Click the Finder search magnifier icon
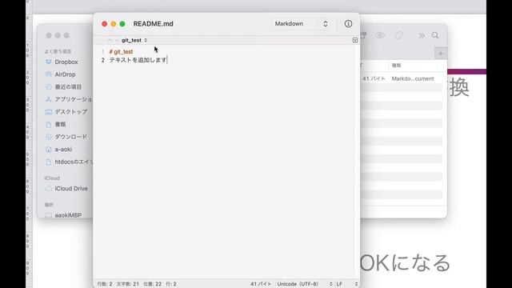The image size is (512, 288). point(435,35)
